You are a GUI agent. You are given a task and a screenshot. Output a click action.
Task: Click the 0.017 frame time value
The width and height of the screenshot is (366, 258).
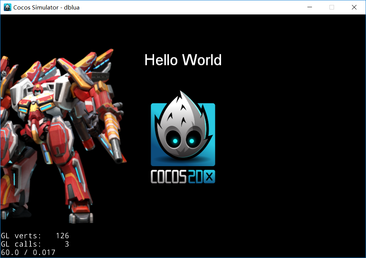coord(45,252)
